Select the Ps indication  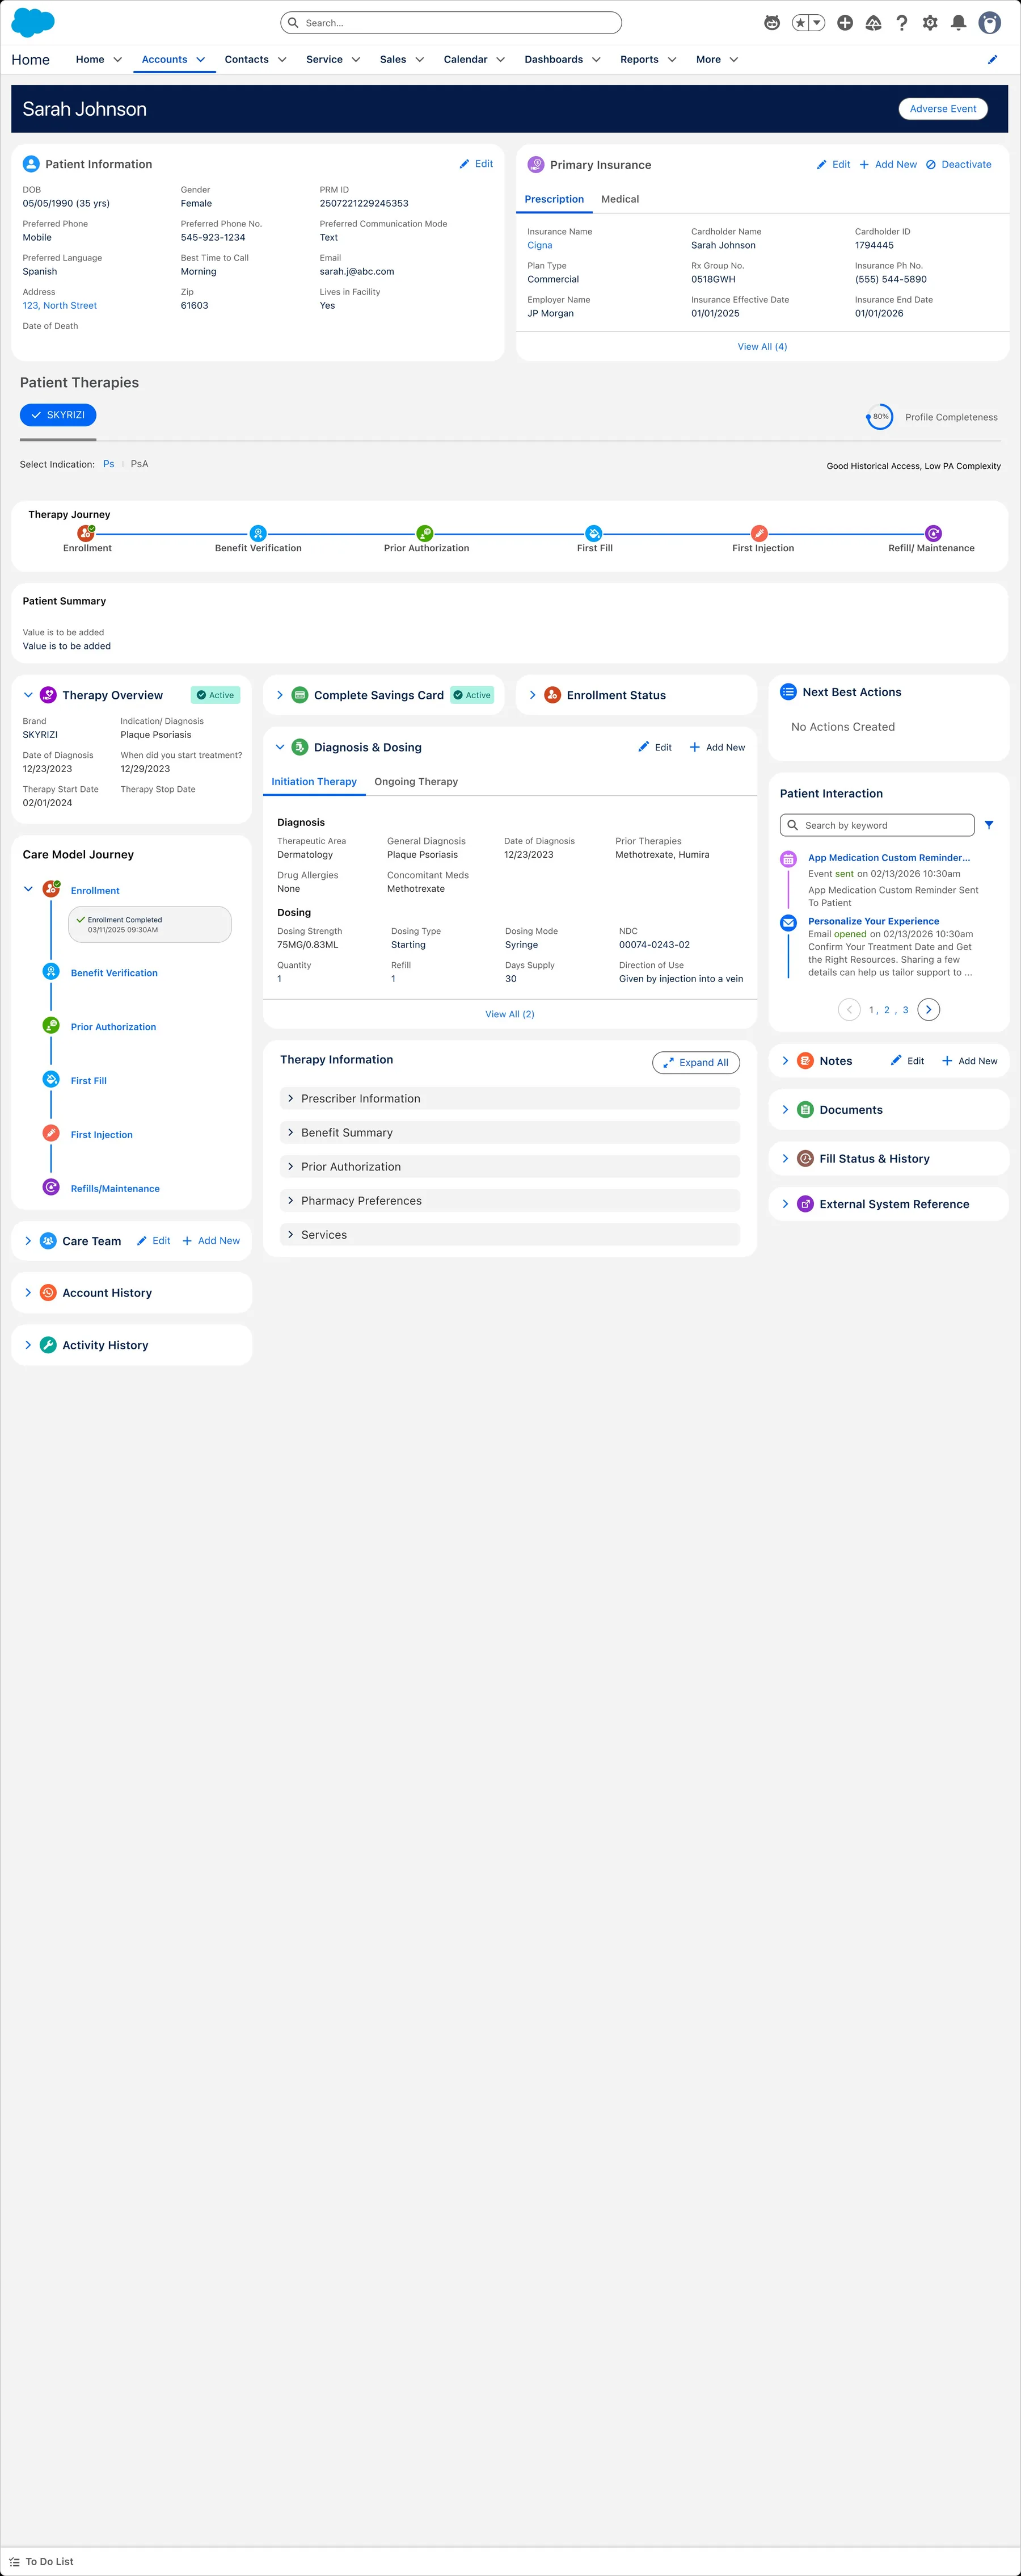[x=109, y=464]
